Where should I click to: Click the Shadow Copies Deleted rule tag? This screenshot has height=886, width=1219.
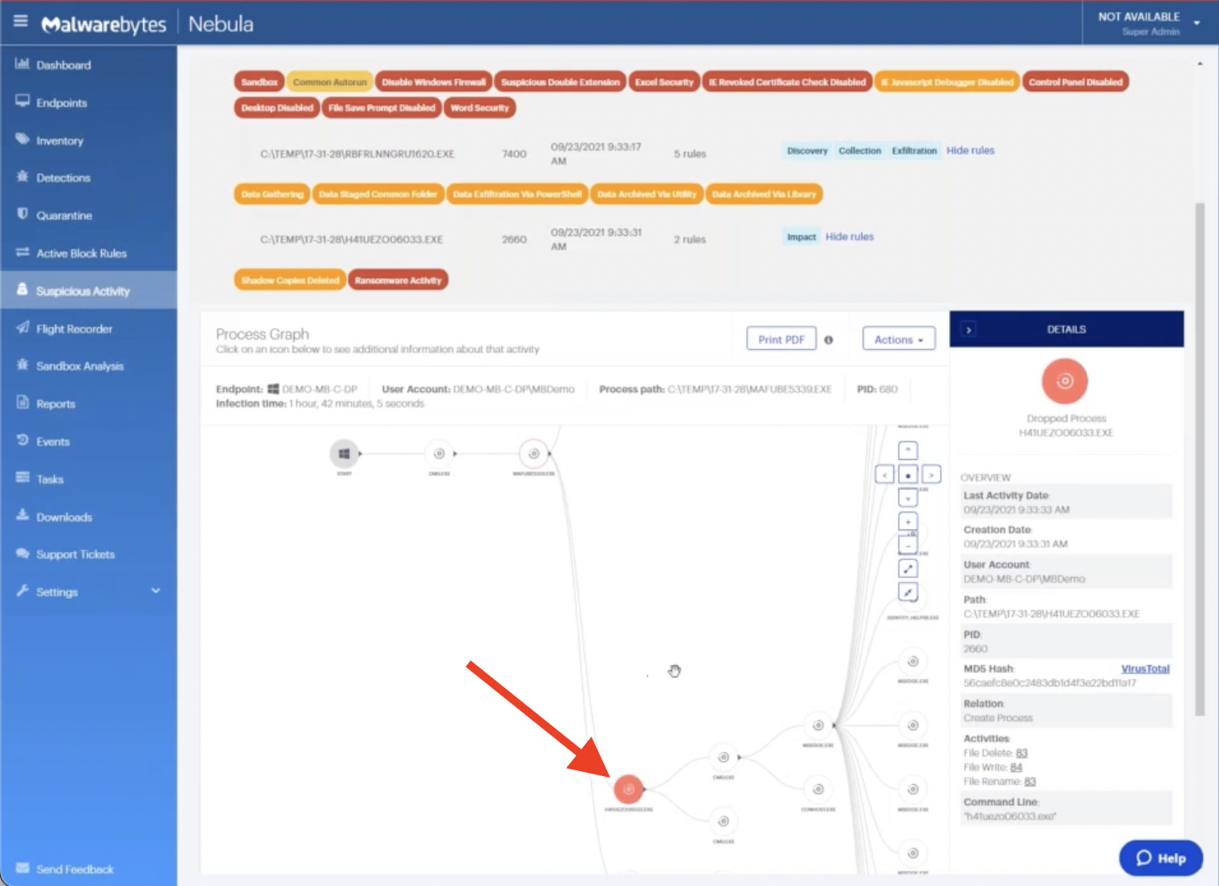tap(290, 280)
